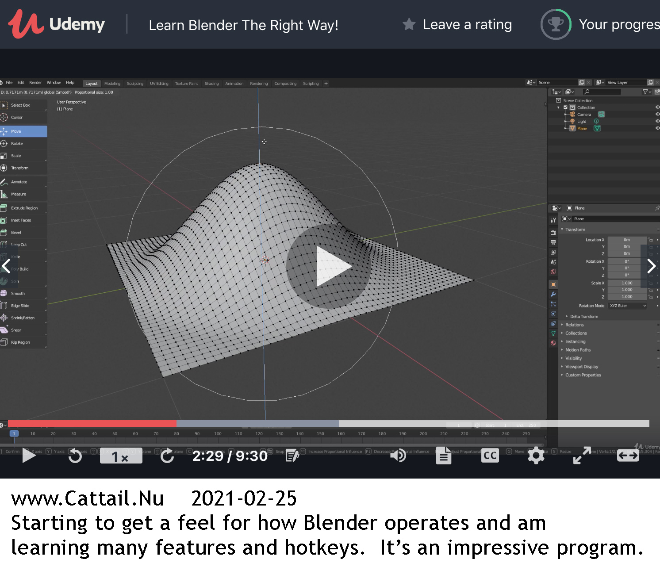Switch to Modeling workspace tab
The width and height of the screenshot is (660, 567).
click(112, 84)
